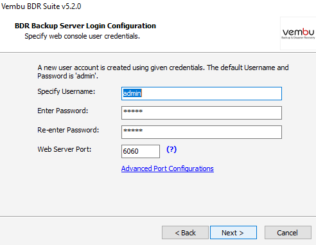Click the 'Enter Password:' label
Screen dimensions: 316x245
tap(63, 111)
